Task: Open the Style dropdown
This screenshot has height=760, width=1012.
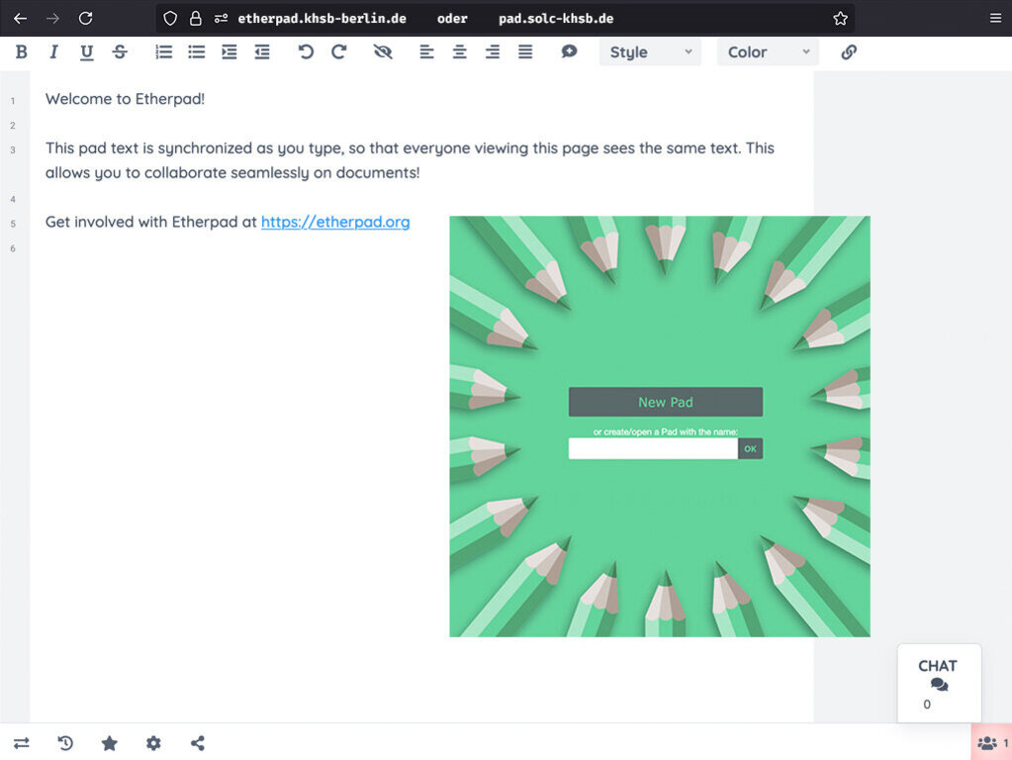Action: [x=650, y=52]
